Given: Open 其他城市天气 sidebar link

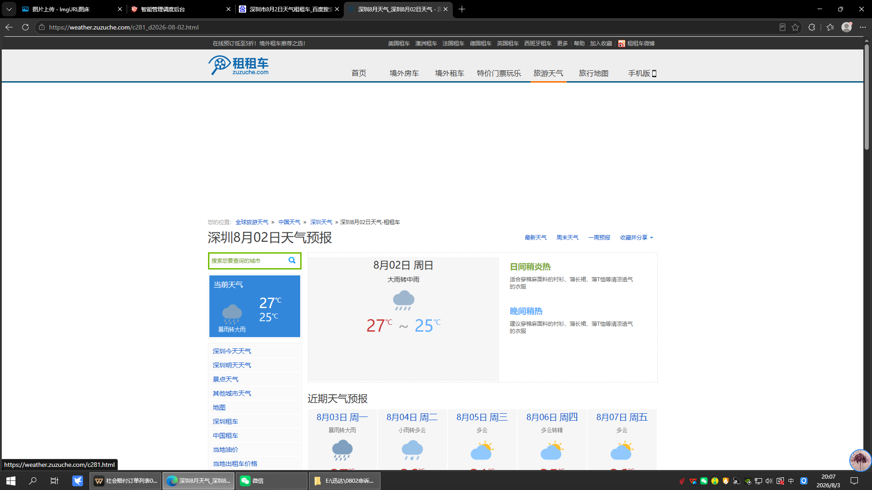Looking at the screenshot, I should pyautogui.click(x=232, y=393).
